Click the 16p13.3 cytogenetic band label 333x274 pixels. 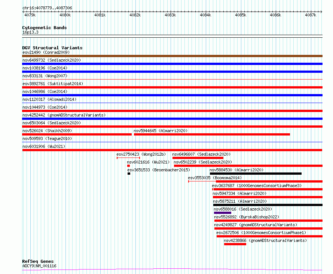coord(30,32)
